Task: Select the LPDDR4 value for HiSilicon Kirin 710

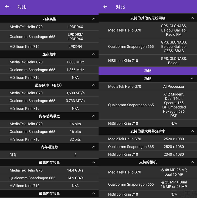Action: pos(75,46)
